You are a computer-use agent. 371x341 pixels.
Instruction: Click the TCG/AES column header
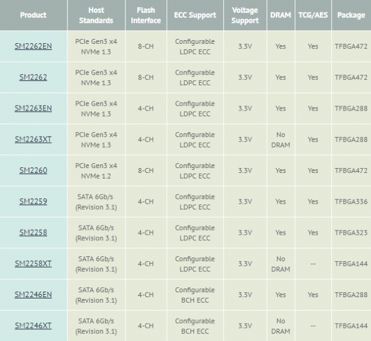[x=313, y=15]
